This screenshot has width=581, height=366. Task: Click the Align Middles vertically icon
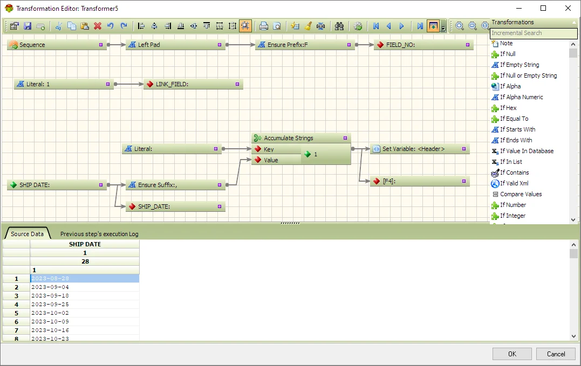(x=194, y=26)
